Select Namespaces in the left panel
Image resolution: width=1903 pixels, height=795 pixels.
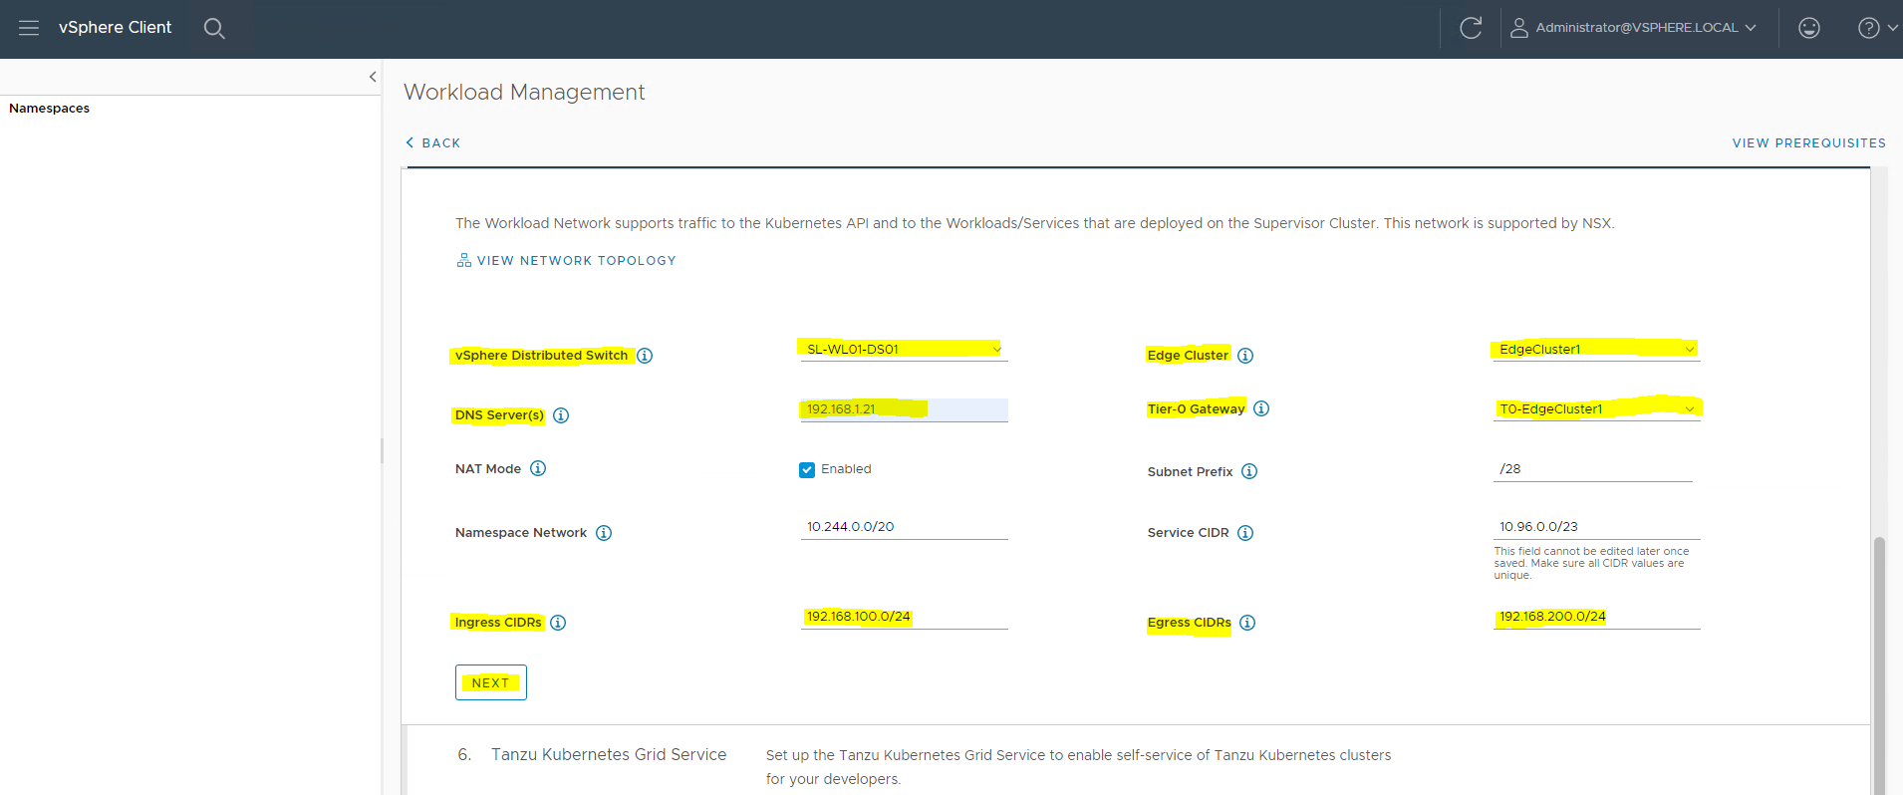pos(50,109)
